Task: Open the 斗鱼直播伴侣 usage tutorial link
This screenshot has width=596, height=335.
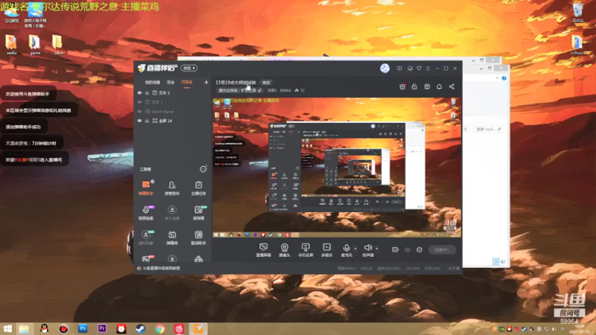Action: [161, 268]
